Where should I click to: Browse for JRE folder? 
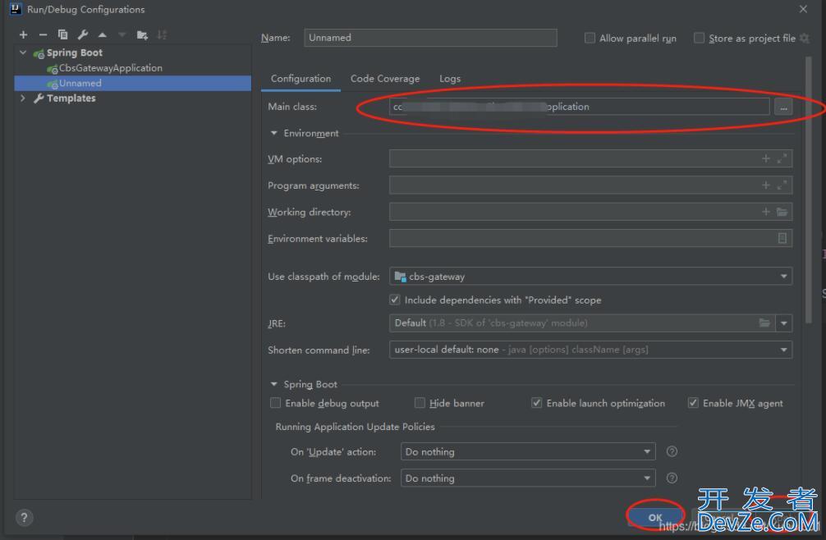tap(764, 323)
